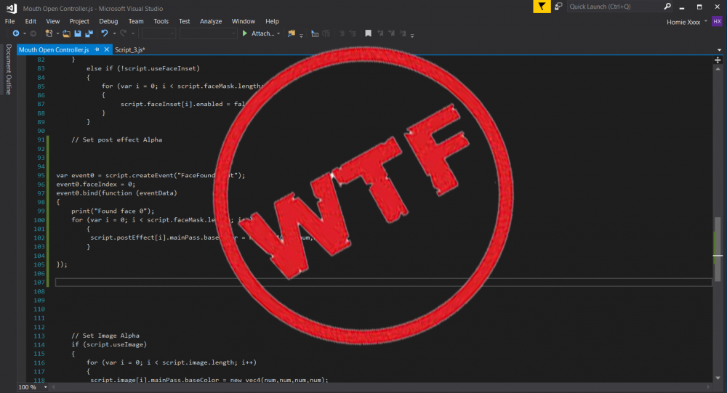Click the bookmark icon in toolbar
727x393 pixels.
pyautogui.click(x=369, y=33)
